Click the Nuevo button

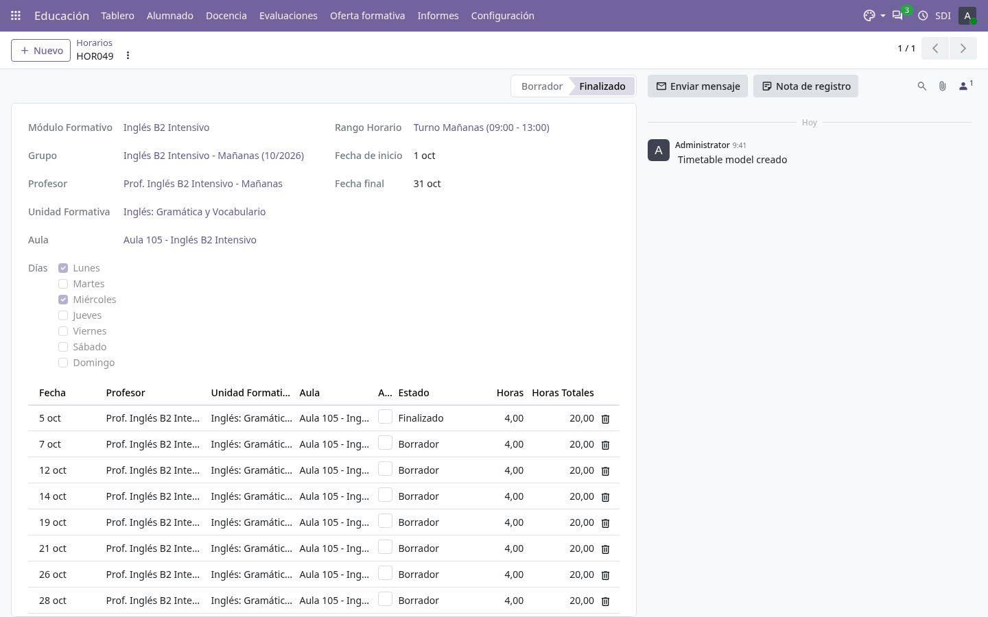tap(41, 50)
